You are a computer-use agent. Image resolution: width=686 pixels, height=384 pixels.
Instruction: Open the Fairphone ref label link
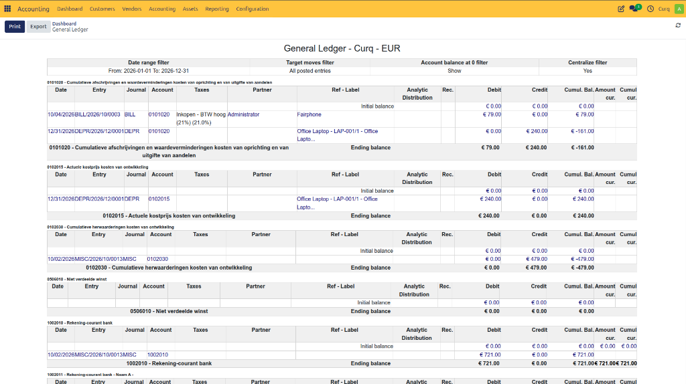[x=309, y=114]
